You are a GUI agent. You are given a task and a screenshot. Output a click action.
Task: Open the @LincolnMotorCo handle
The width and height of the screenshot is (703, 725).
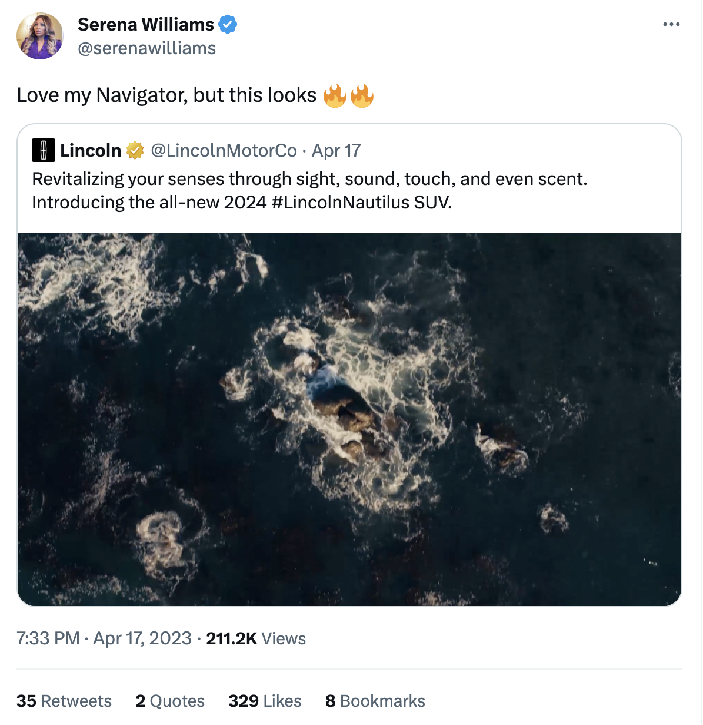click(224, 151)
